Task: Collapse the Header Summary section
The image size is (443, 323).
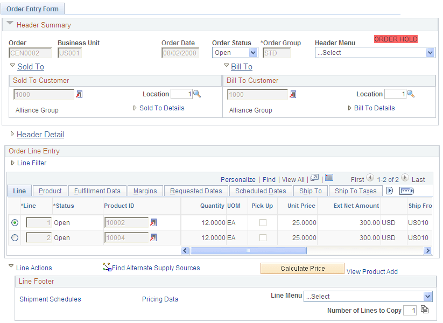Action: (10, 24)
